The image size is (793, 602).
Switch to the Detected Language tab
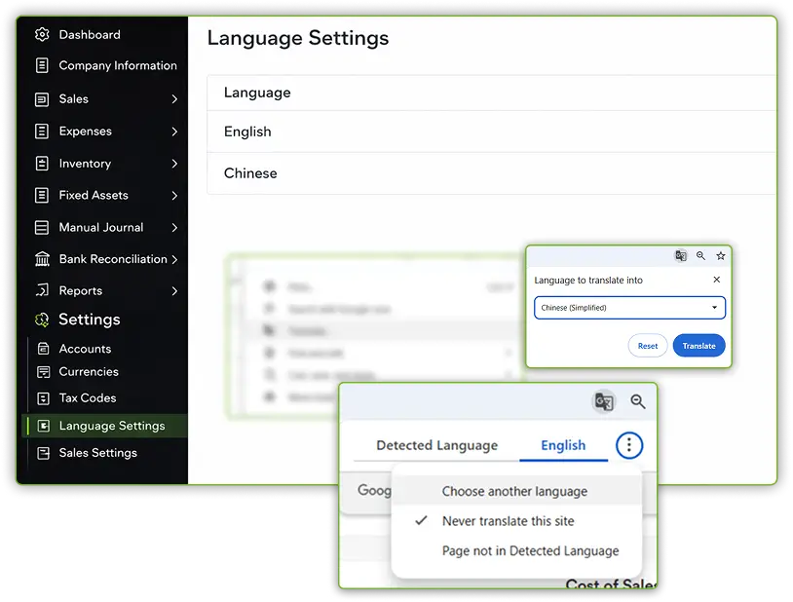[x=436, y=446]
